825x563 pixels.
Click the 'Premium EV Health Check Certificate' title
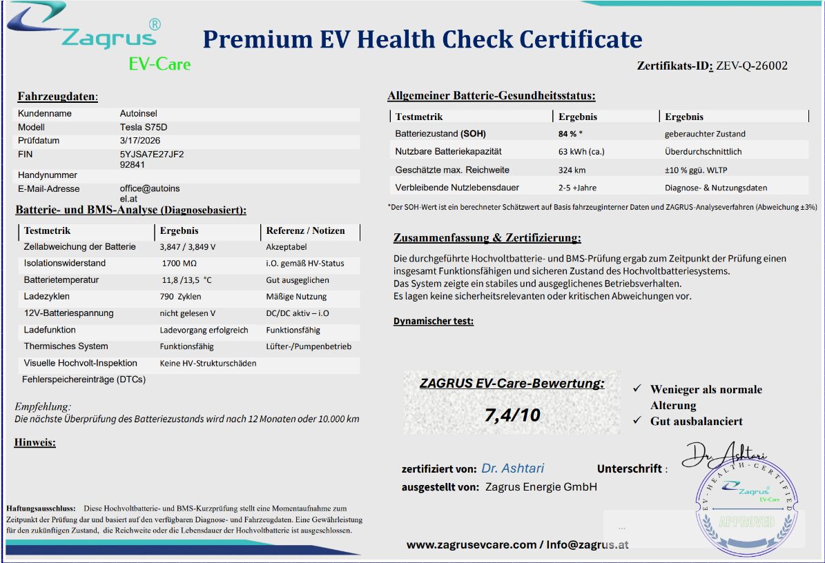click(422, 39)
